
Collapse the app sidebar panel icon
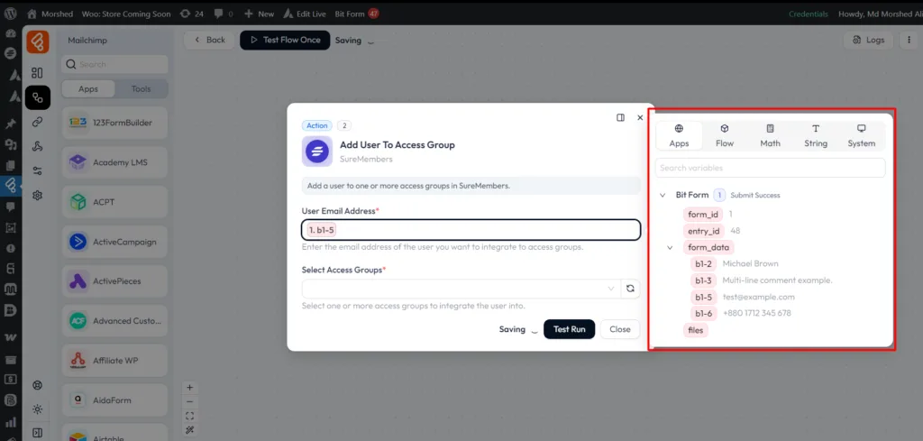[x=37, y=433]
